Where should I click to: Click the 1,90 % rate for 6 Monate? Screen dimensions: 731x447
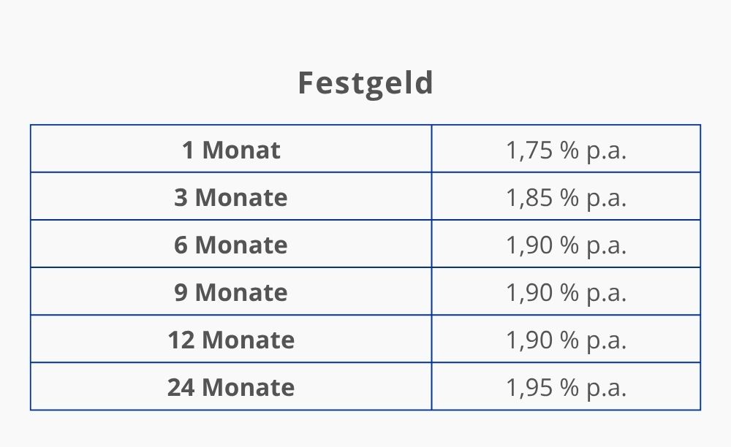566,245
